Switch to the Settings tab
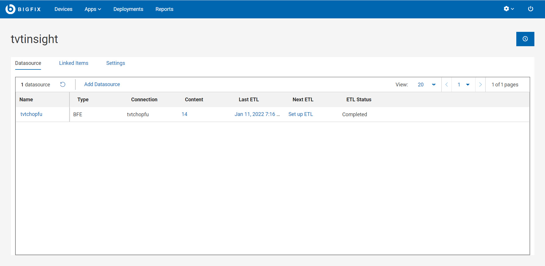 coord(115,63)
